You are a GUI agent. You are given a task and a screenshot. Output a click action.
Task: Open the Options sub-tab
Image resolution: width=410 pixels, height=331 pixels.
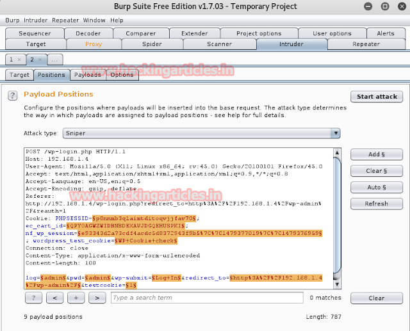coord(122,75)
